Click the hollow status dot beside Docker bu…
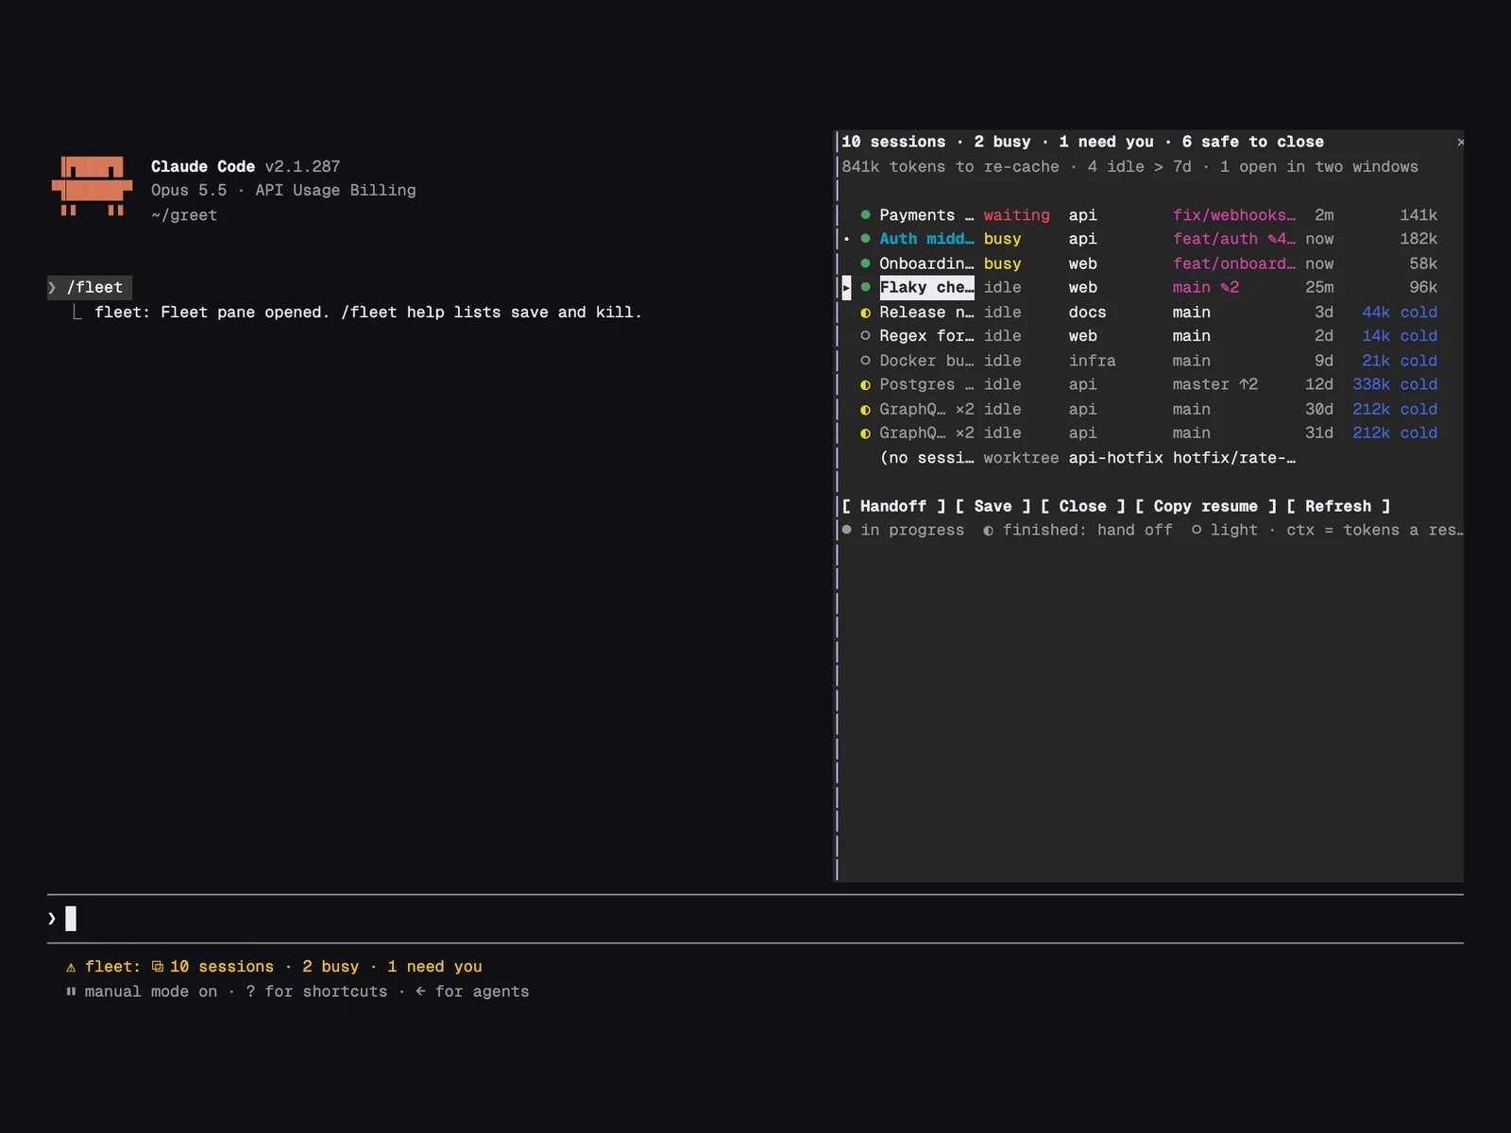The height and width of the screenshot is (1133, 1511). click(x=865, y=361)
